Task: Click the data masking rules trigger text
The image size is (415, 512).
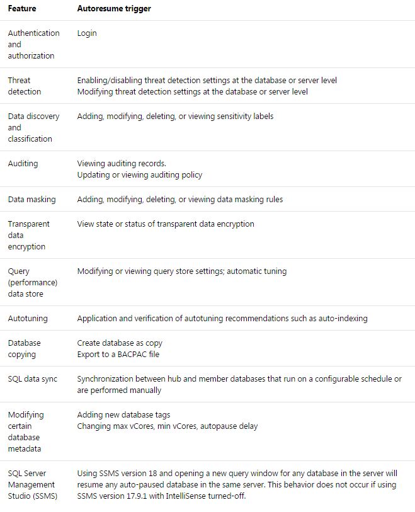Action: (x=179, y=199)
